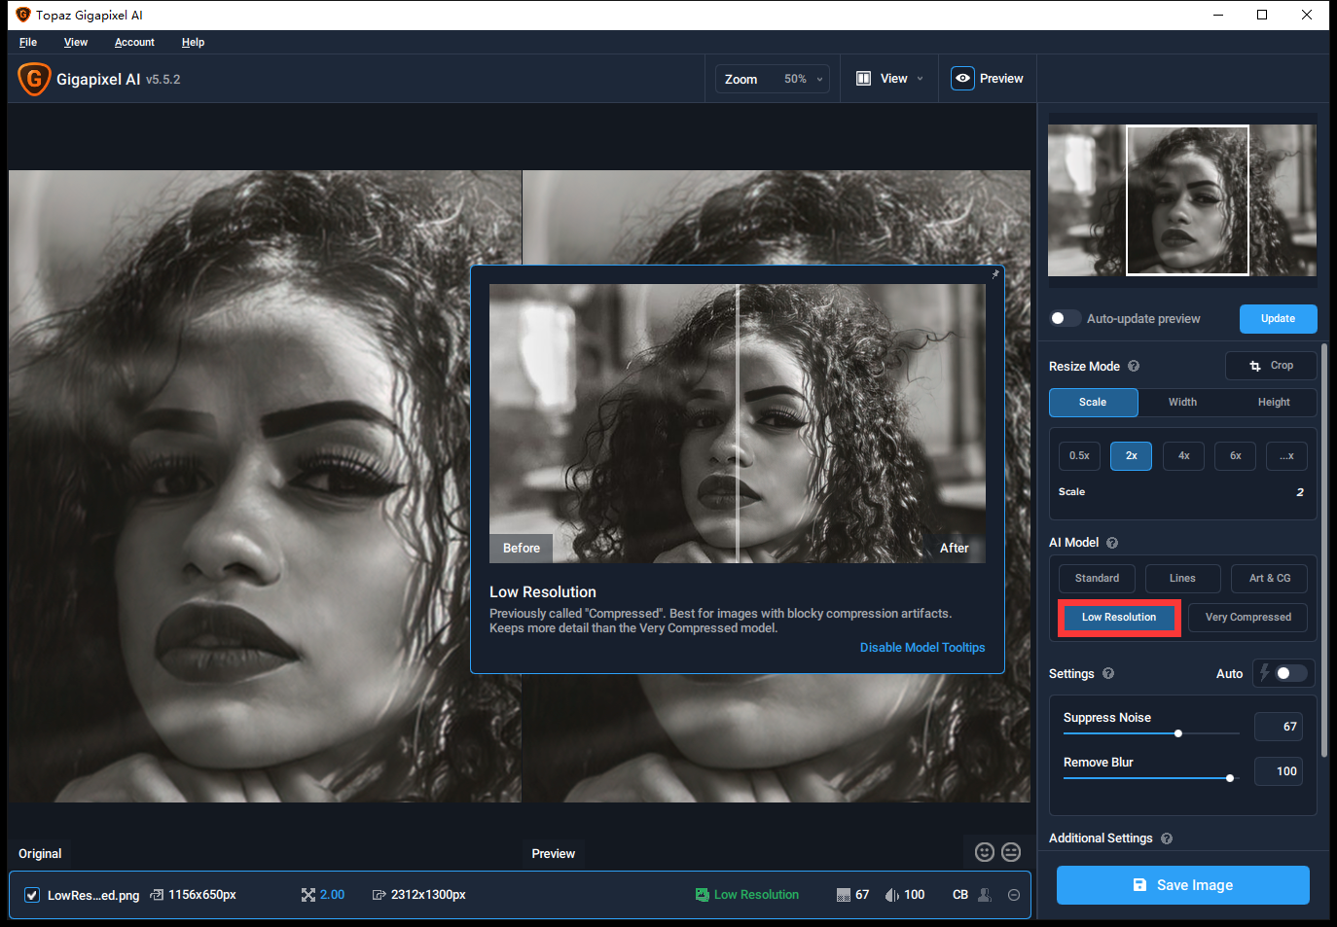Image resolution: width=1337 pixels, height=927 pixels.
Task: Click the split View layout icon
Action: pyautogui.click(x=863, y=79)
